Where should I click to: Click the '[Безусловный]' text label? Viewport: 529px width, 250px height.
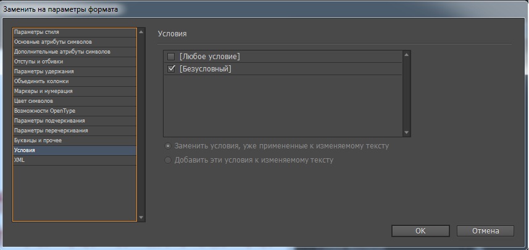205,69
